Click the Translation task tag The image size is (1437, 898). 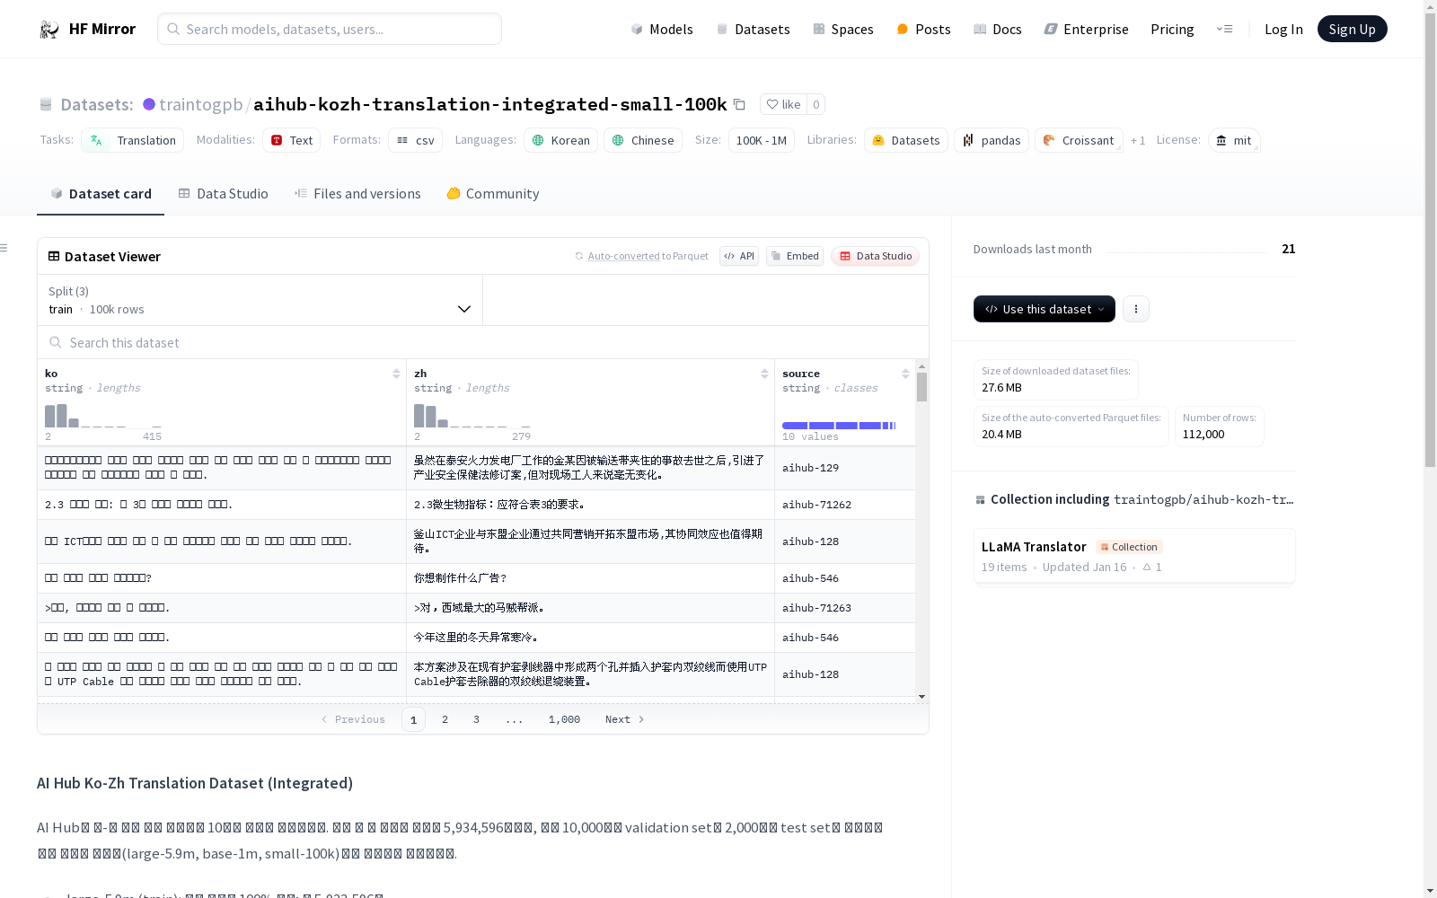[133, 140]
